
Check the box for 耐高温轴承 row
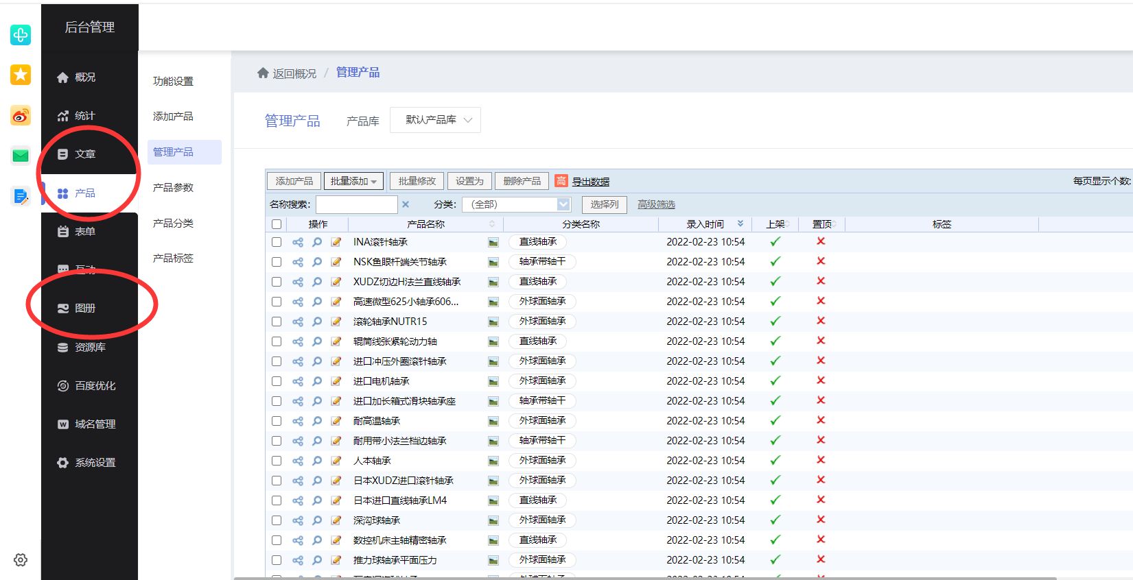[x=277, y=421]
